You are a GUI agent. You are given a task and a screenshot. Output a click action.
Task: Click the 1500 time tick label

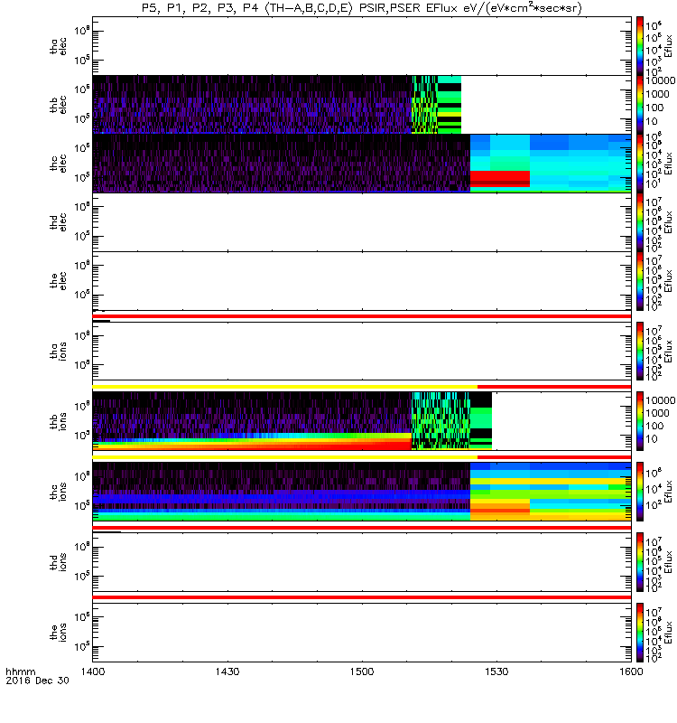pos(362,671)
